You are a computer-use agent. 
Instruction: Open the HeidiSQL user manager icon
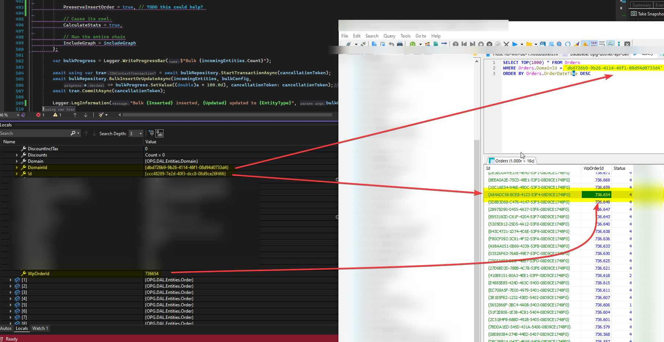click(x=427, y=44)
